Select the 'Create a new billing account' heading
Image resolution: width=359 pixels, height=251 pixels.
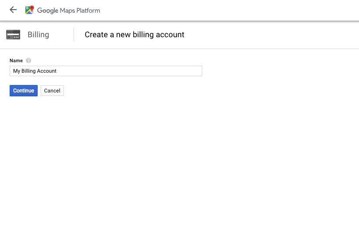[x=134, y=35]
